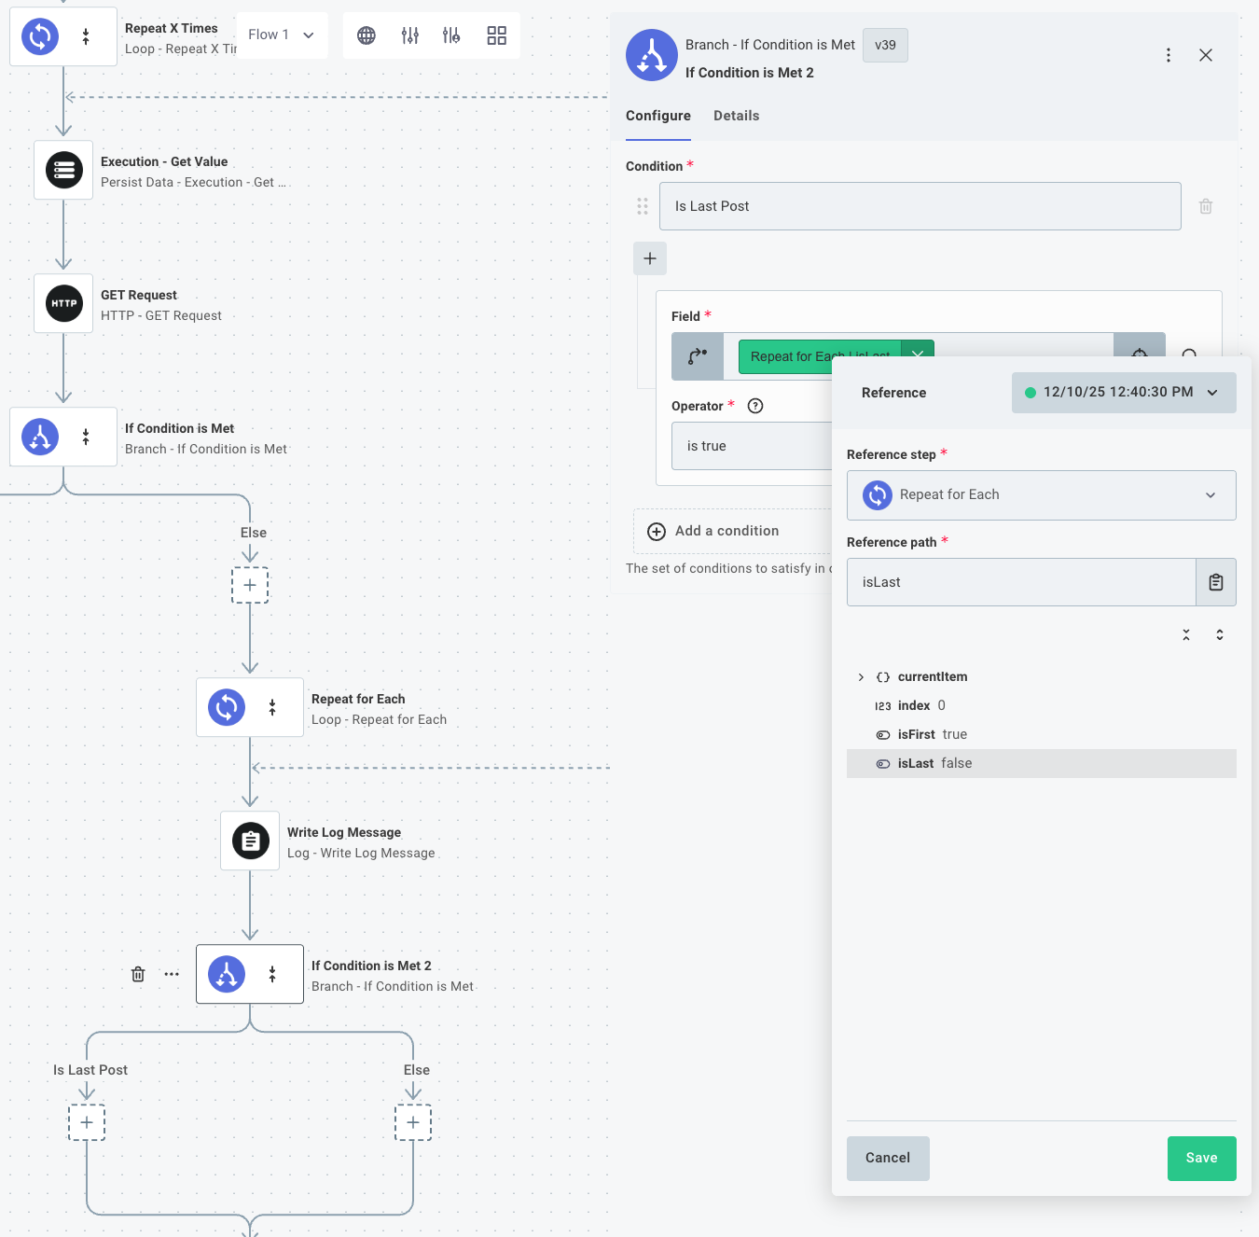This screenshot has width=1259, height=1237.
Task: Expand the currentItem entry in the reference tree
Action: click(860, 676)
